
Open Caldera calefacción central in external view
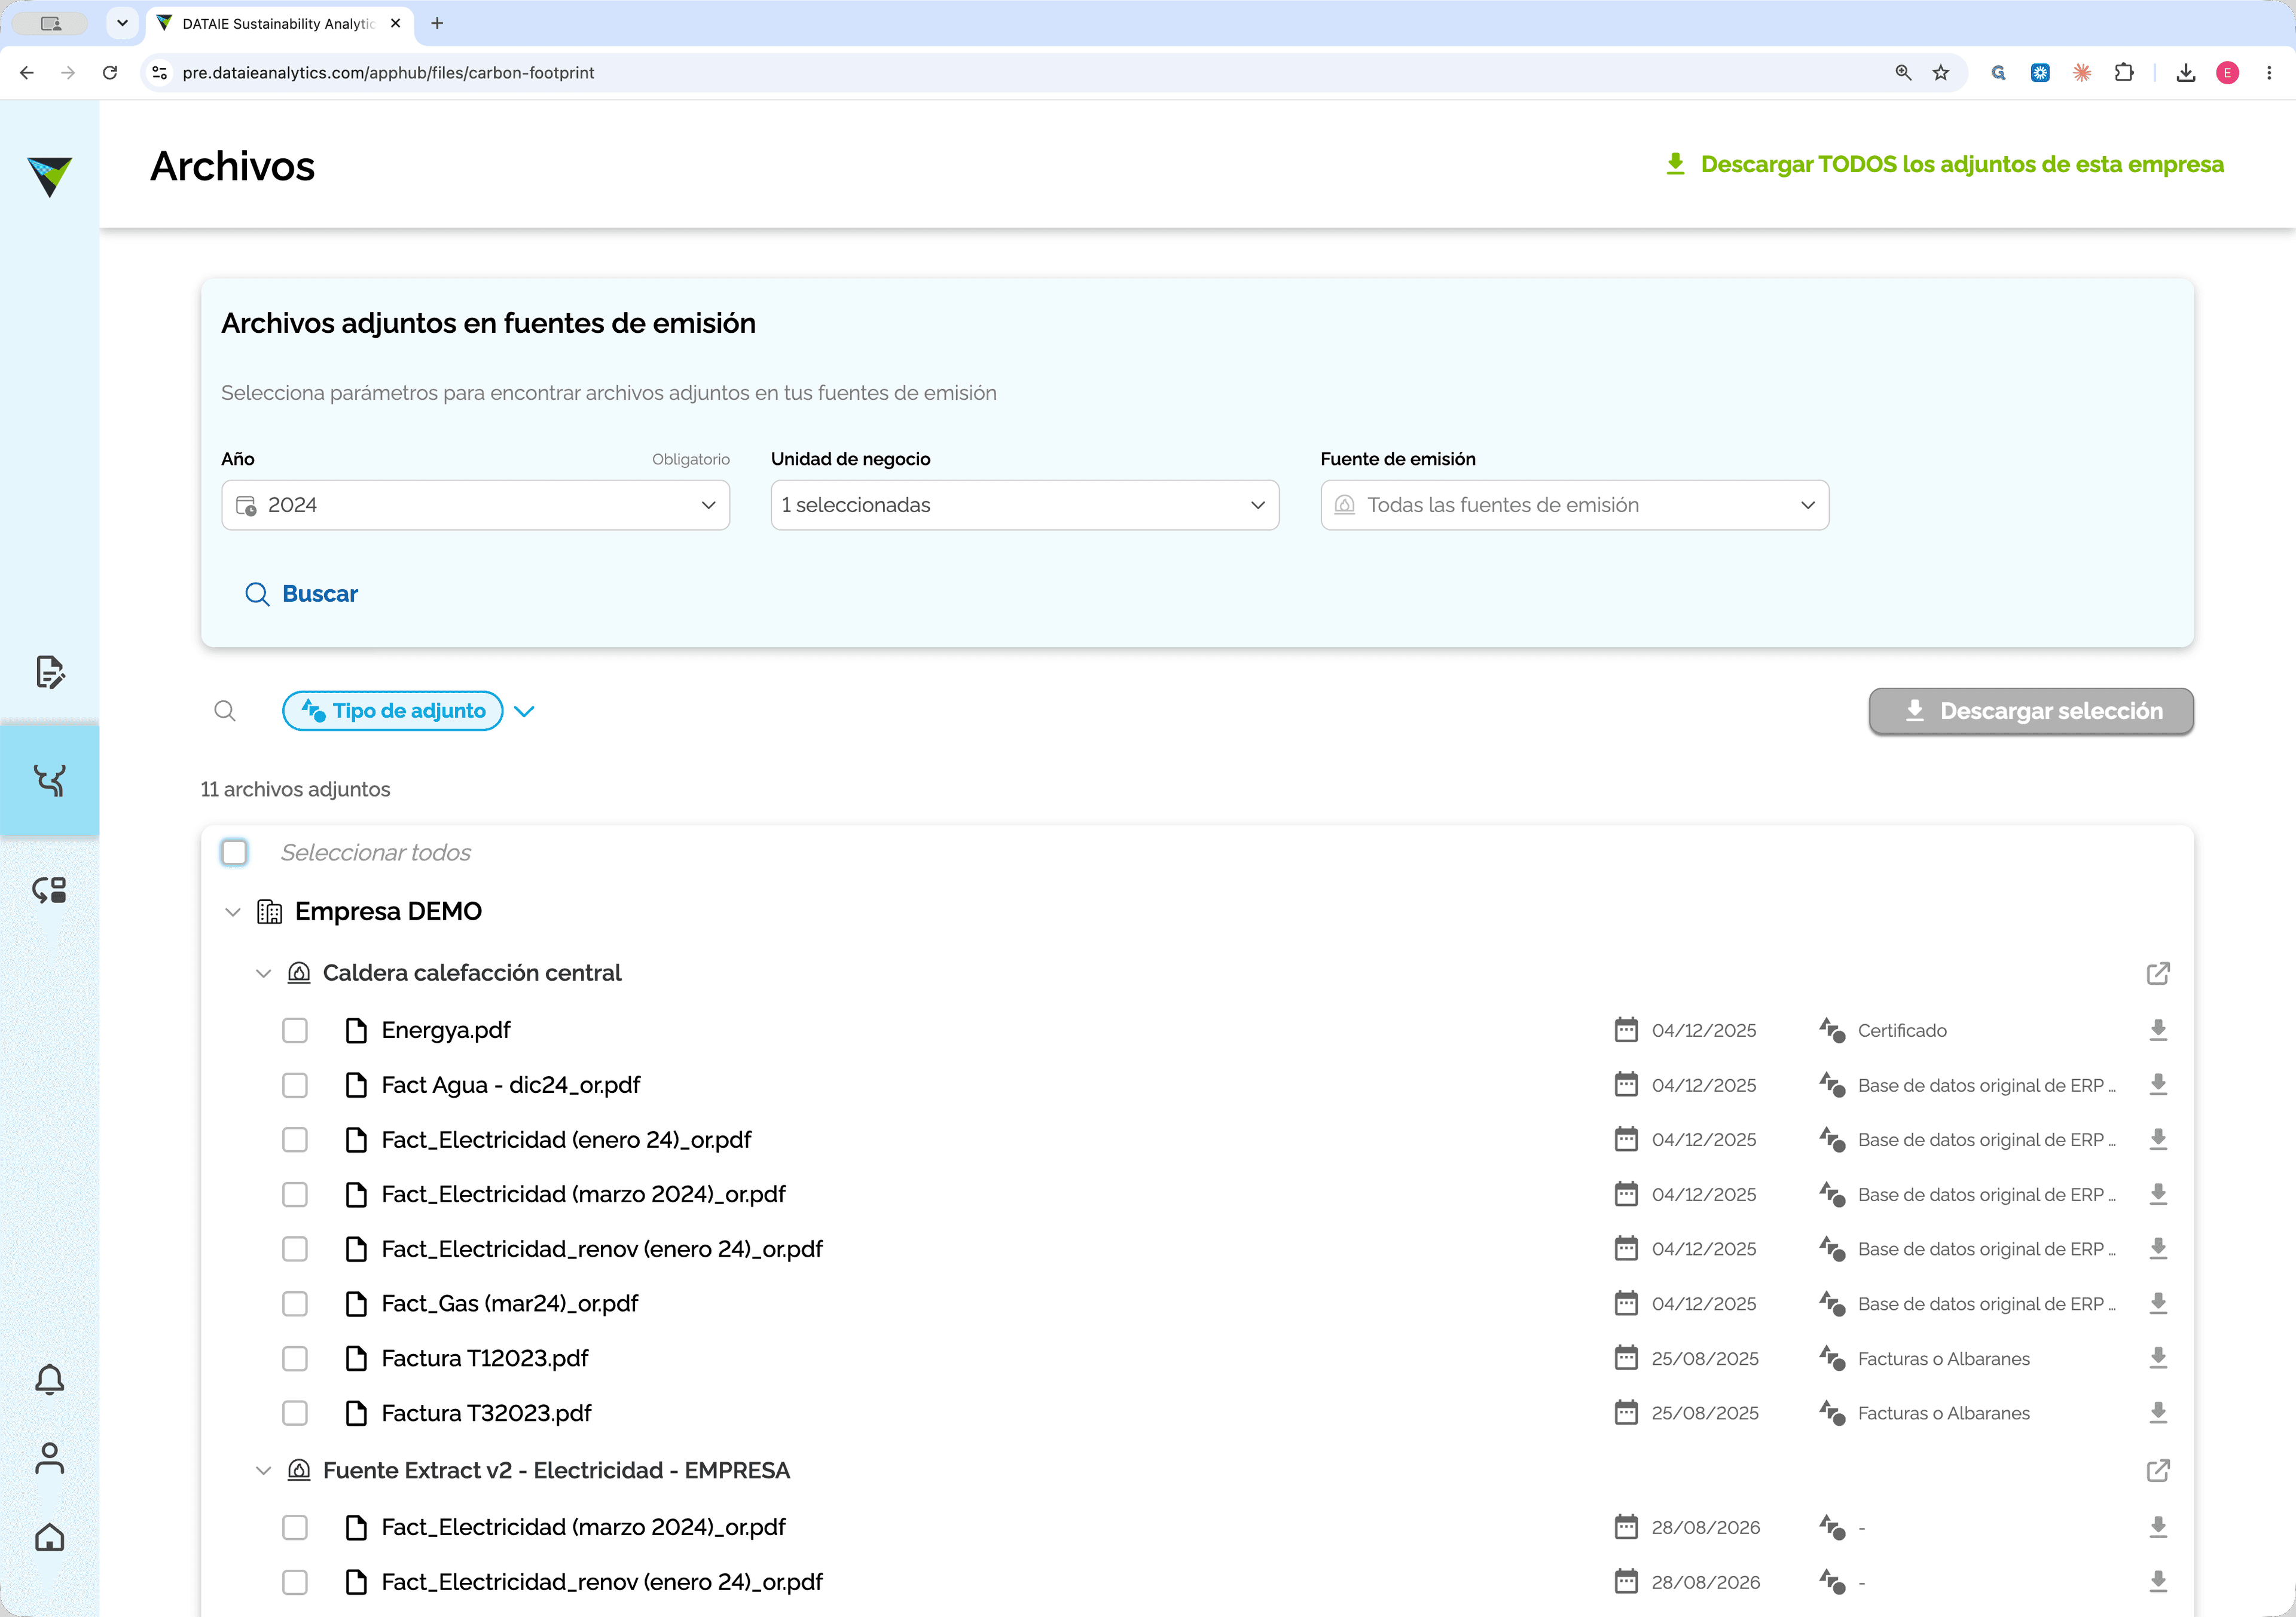(x=2158, y=973)
